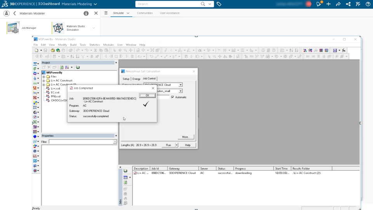Screen dimensions: 373x210
Task: Click the share arrow icon in top bar
Action: tap(338, 4)
